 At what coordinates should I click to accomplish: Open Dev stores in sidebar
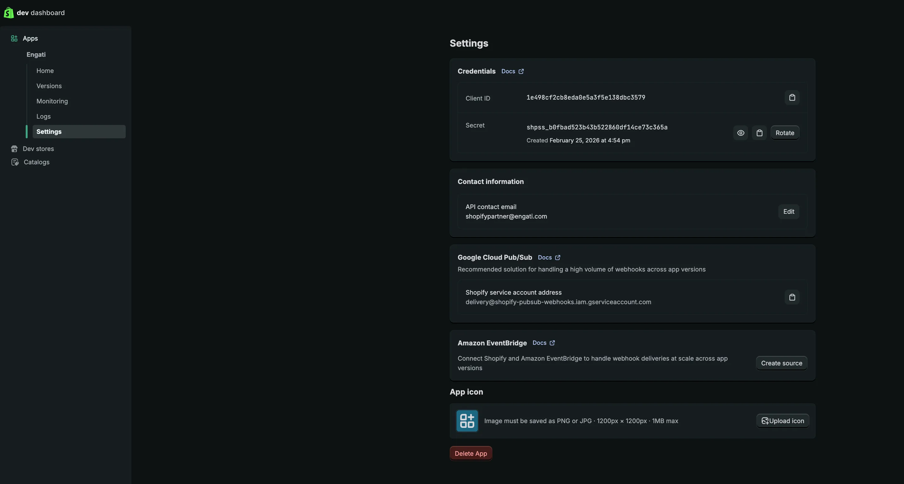pyautogui.click(x=38, y=149)
